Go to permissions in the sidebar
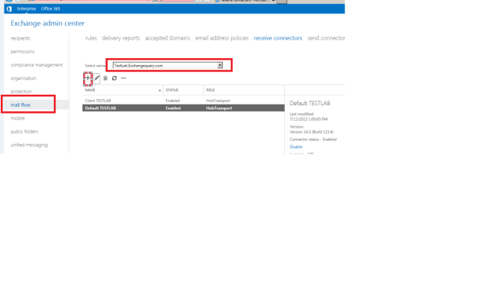 pyautogui.click(x=22, y=51)
